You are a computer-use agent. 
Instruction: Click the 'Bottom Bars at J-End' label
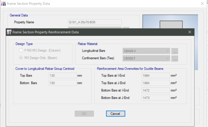pos(115,98)
